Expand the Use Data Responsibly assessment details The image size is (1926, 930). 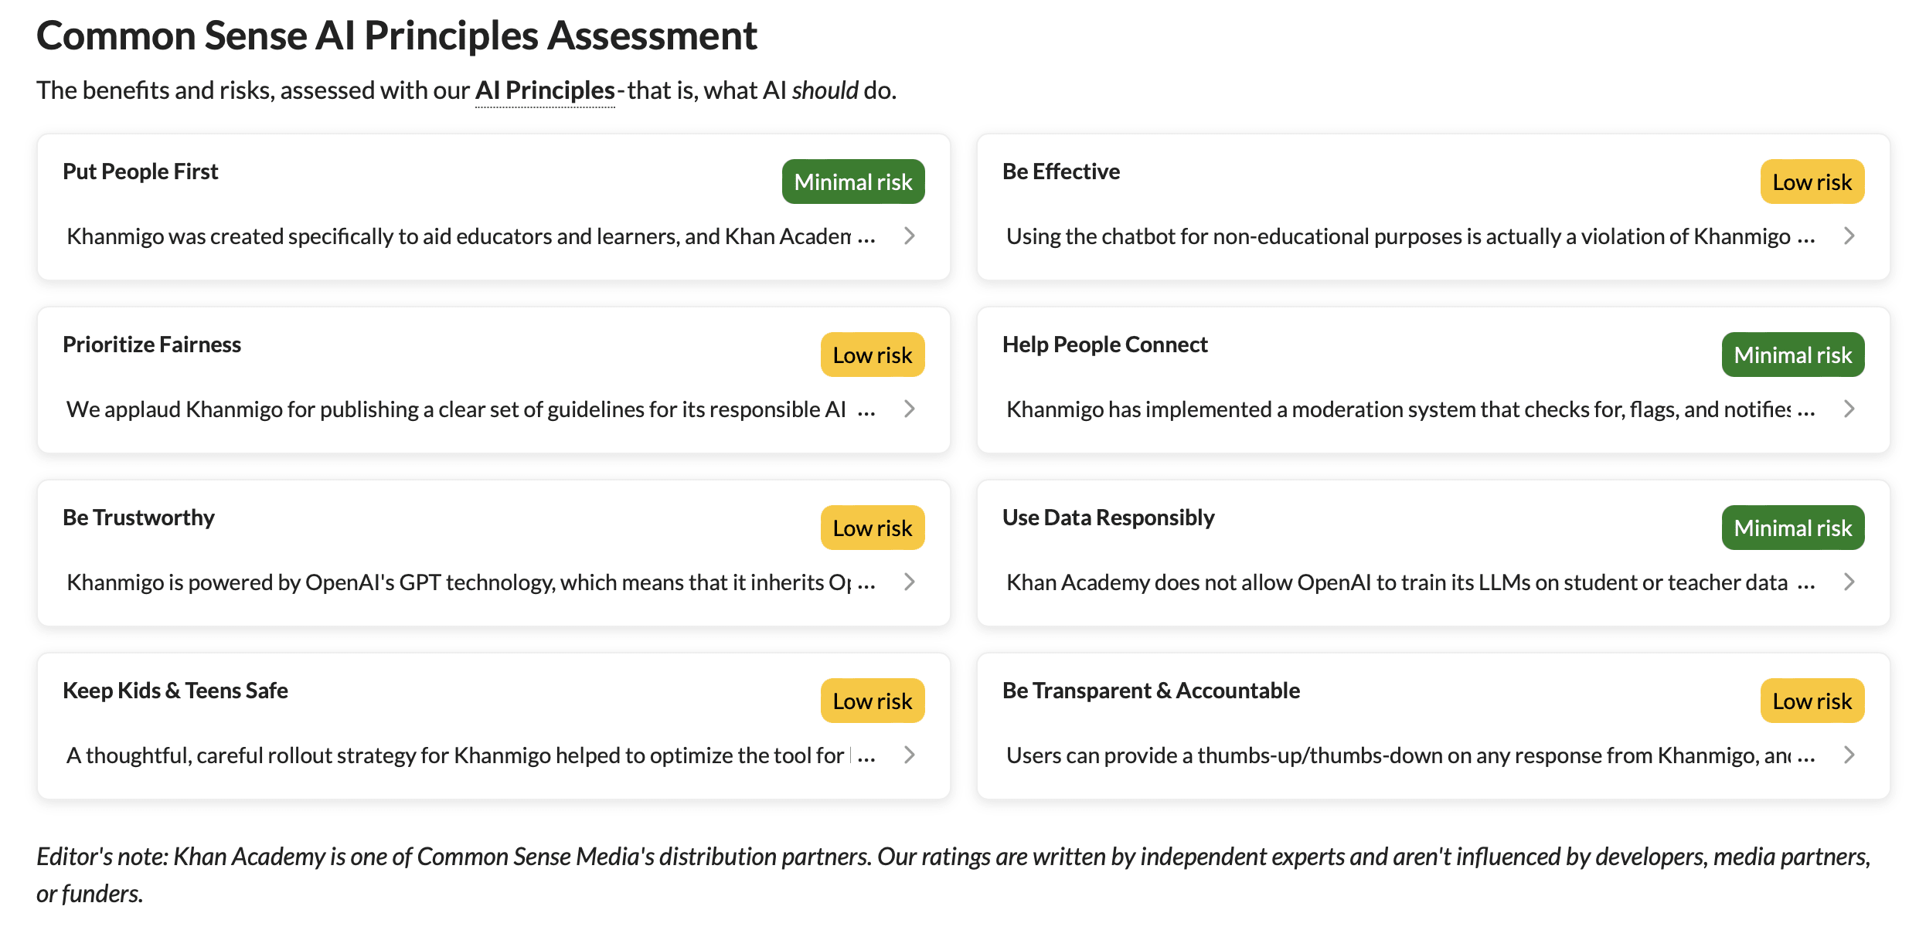coord(1849,582)
